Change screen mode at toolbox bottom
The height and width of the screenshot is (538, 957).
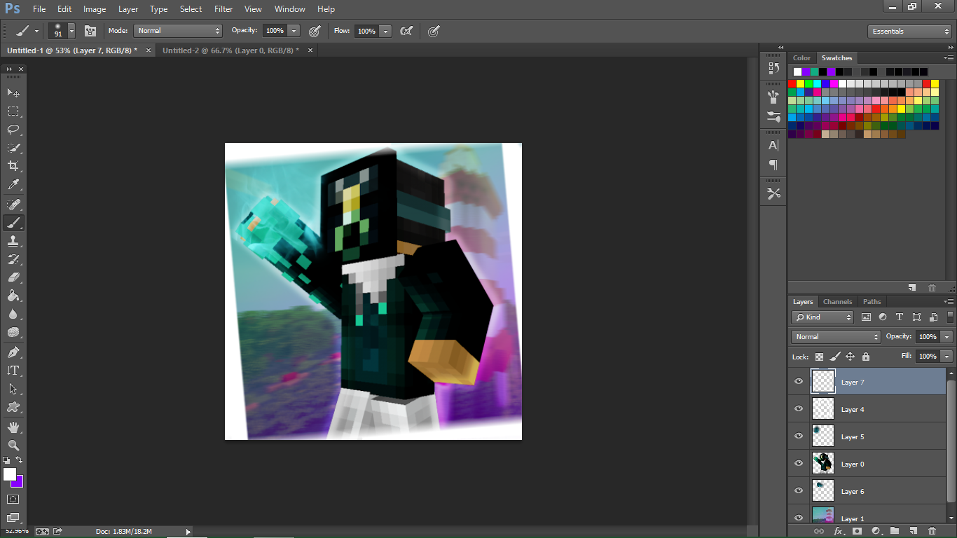click(13, 518)
